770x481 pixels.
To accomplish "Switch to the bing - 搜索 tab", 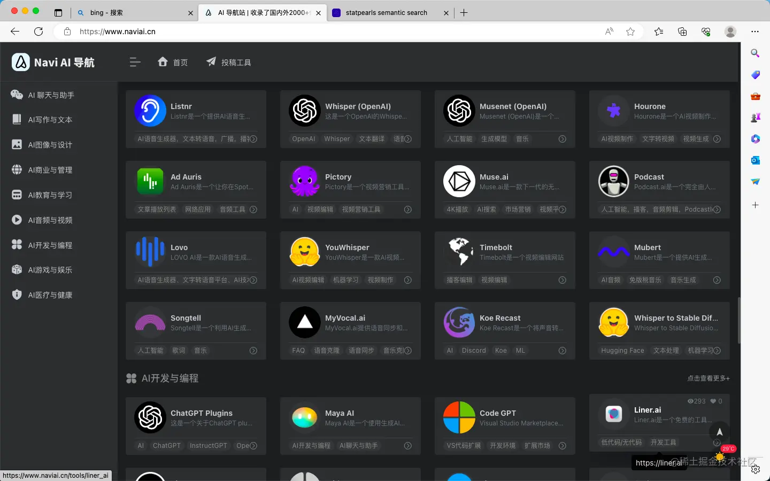I will click(x=135, y=13).
